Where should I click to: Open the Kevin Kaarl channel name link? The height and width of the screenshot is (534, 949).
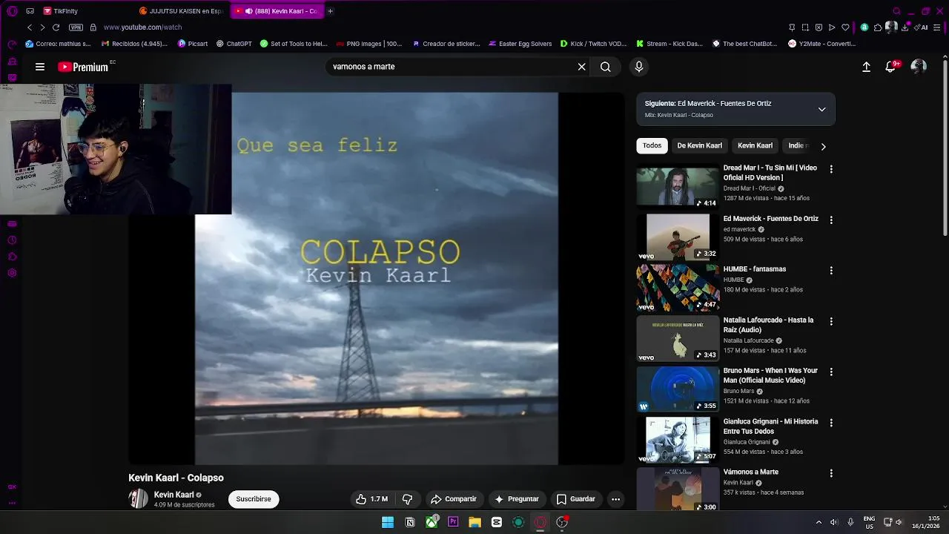(174, 495)
